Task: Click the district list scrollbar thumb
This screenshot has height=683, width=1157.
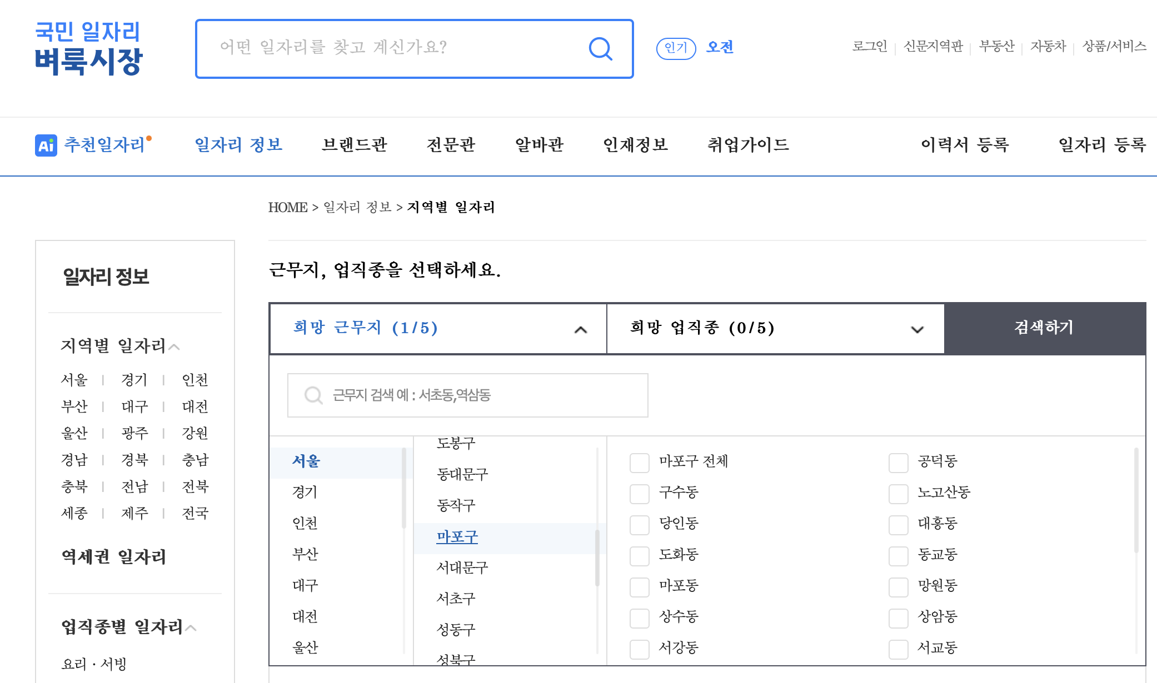Action: pos(597,558)
